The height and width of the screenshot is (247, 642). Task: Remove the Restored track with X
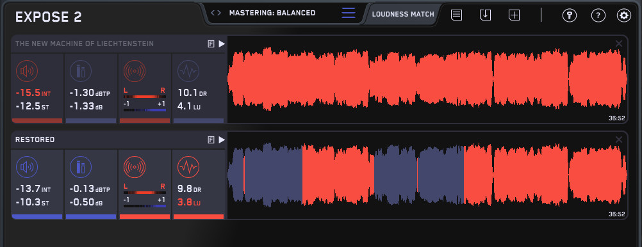tap(619, 139)
